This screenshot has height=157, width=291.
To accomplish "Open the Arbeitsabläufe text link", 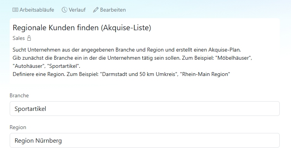I will pos(37,10).
